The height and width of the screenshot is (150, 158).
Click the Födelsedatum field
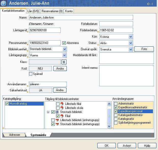pos(116,30)
